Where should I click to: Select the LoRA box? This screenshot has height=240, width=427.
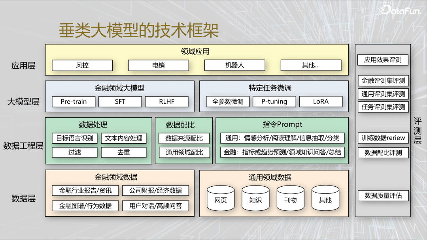[321, 102]
